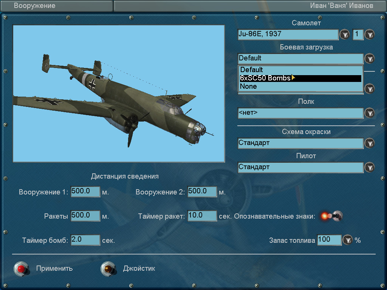Click the Вооружение title bar

[57, 6]
